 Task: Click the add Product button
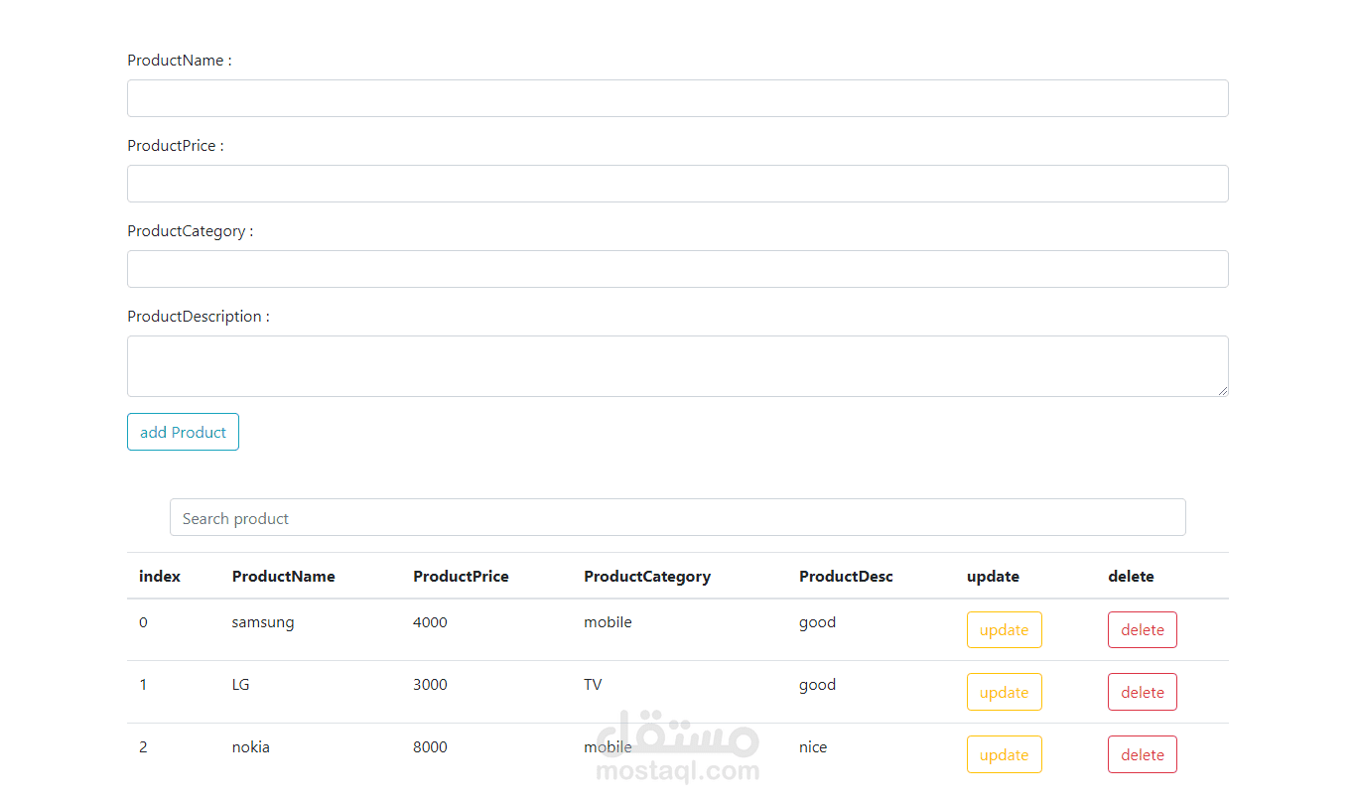click(x=183, y=432)
